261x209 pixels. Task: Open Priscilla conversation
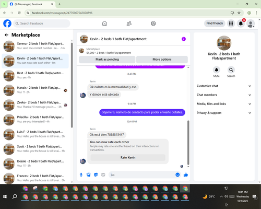pos(35,120)
